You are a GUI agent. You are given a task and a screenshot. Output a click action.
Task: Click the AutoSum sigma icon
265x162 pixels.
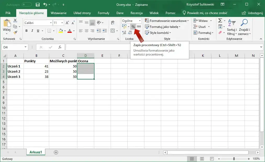click(x=220, y=21)
